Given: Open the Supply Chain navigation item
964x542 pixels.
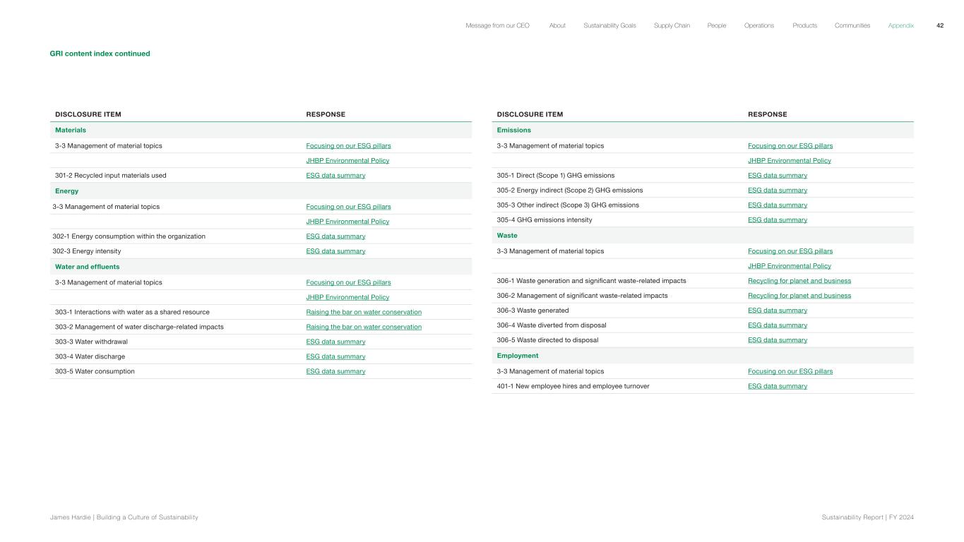Looking at the screenshot, I should (x=672, y=25).
